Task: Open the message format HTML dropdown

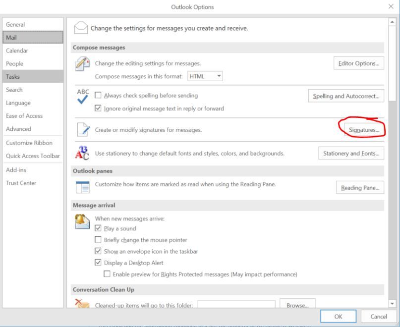Action: (x=205, y=76)
